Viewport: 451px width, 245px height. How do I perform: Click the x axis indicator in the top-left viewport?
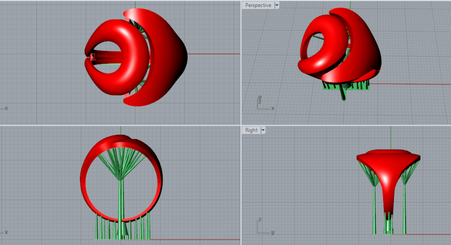point(6,108)
